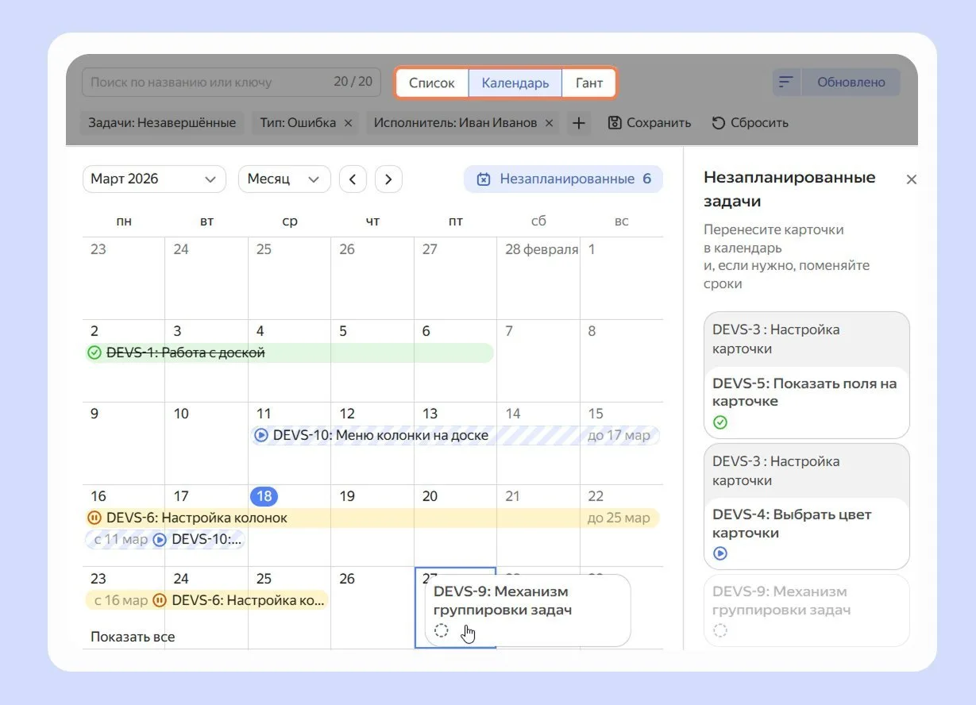Open the Задачи: Незавершённые filter
The image size is (976, 705).
point(162,123)
